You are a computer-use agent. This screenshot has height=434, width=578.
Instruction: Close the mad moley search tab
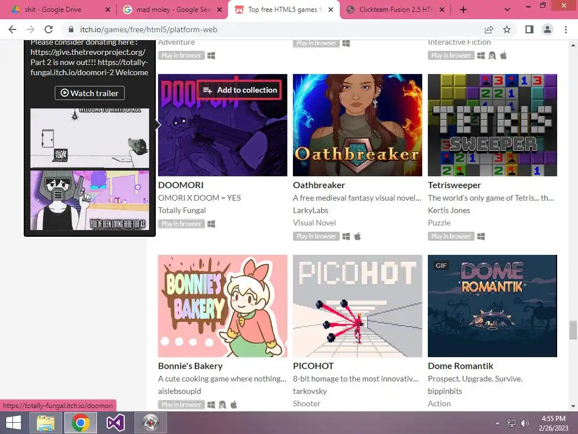220,10
